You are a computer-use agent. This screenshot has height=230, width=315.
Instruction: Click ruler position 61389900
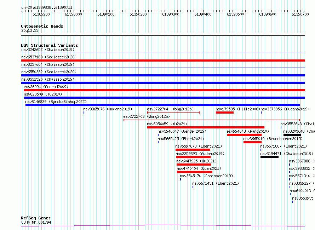(x=41, y=14)
